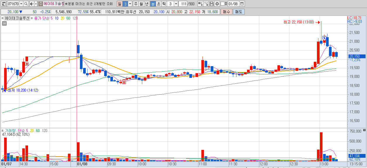The height and width of the screenshot is (168, 367).
Task: Click the highlighted 3 period value
Action: coord(125,4)
